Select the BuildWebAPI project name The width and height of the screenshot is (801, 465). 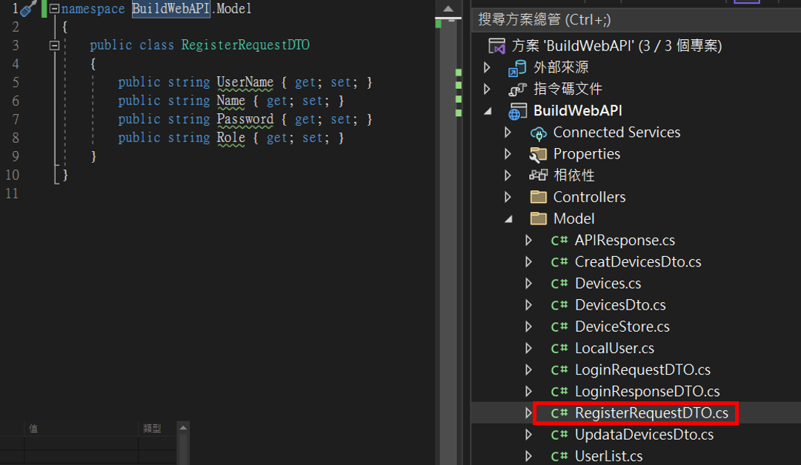pyautogui.click(x=578, y=111)
